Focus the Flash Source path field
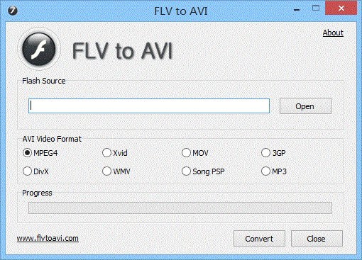362x260 pixels. pyautogui.click(x=149, y=106)
